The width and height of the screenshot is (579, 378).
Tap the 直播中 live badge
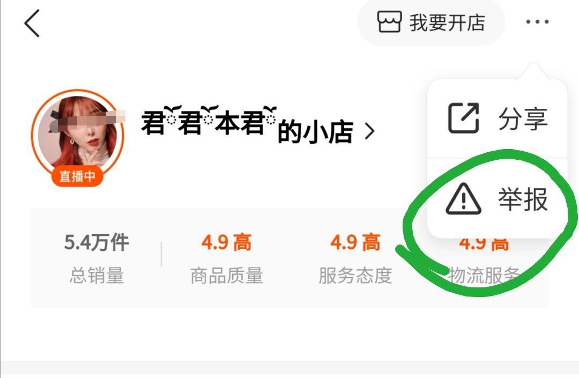pos(77,176)
